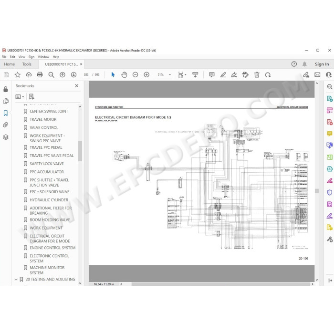Open the VALVE CONTROL bookmark
This screenshot has height=334, width=334.
point(44,127)
